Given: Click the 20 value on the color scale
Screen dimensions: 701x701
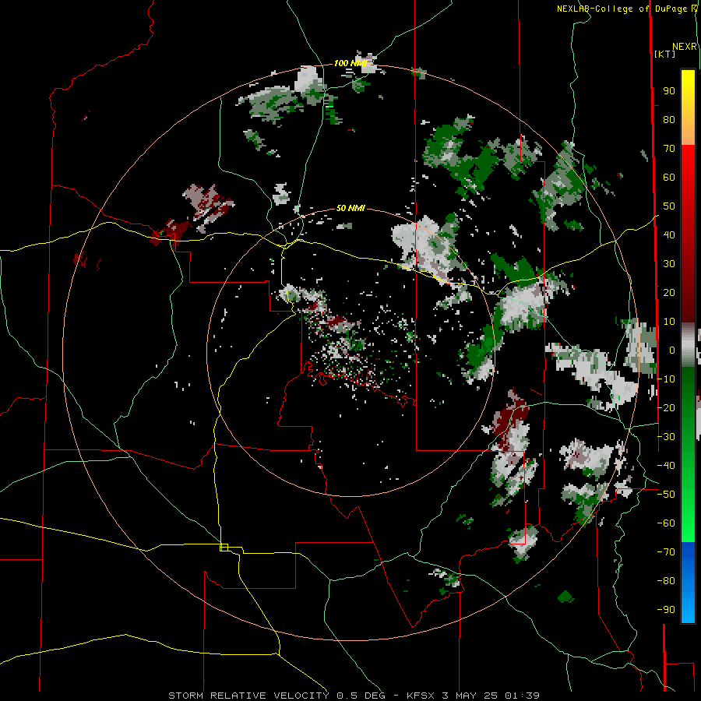Looking at the screenshot, I should (x=669, y=292).
